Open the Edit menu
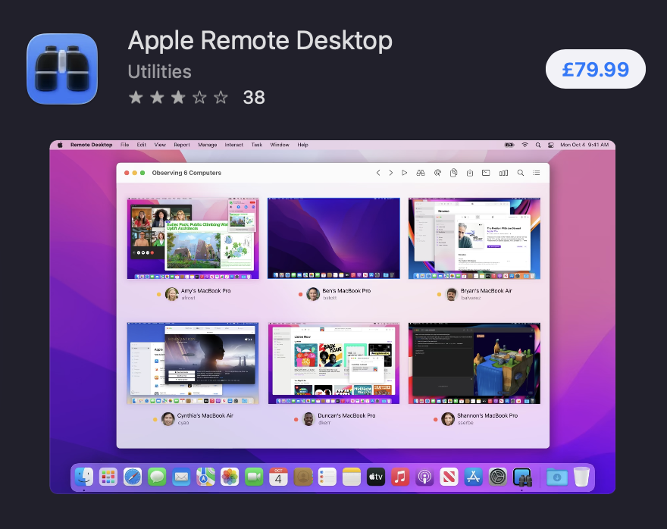Viewport: 667px width, 529px height. (x=142, y=145)
